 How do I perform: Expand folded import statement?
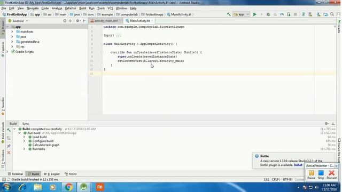click(119, 35)
